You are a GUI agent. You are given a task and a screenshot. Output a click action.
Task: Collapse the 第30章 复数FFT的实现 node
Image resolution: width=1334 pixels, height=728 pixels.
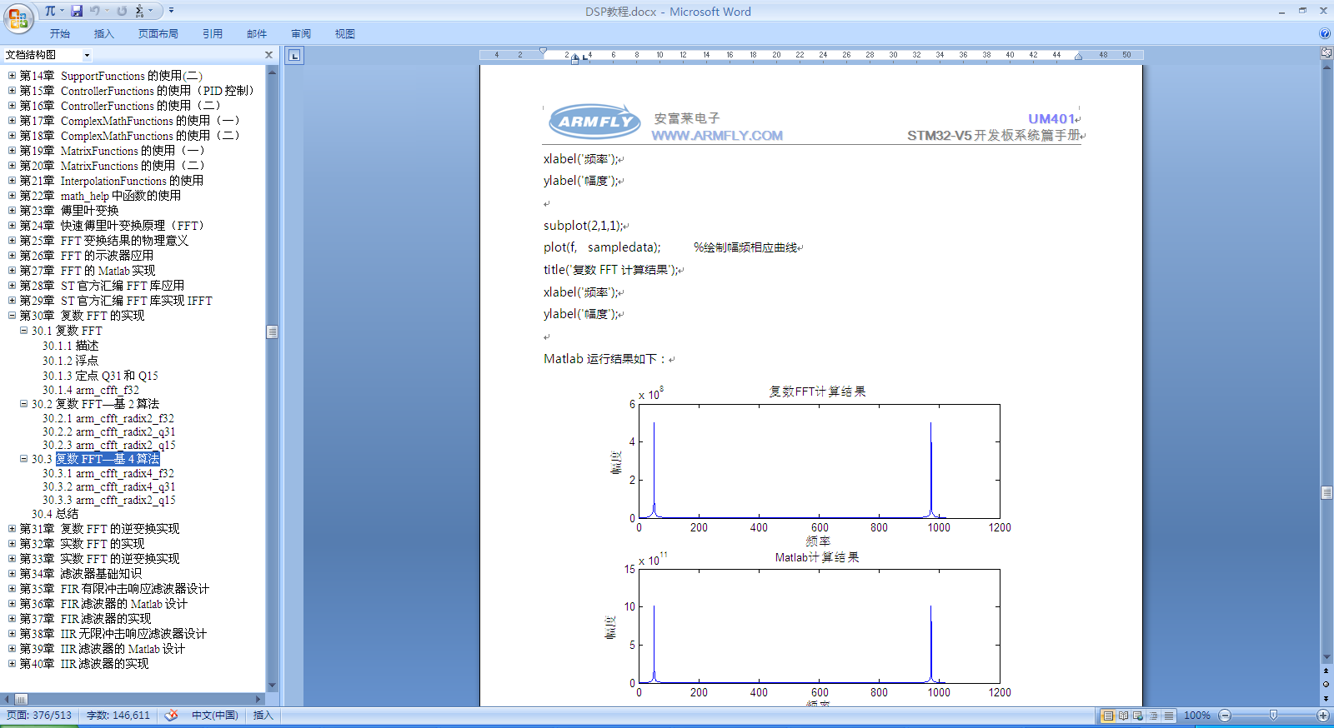(x=12, y=316)
